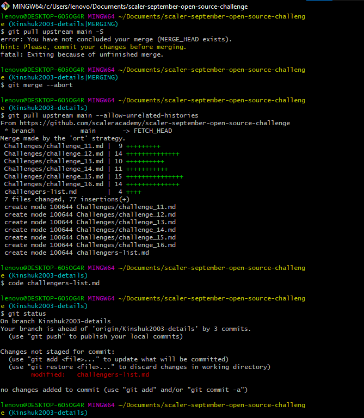This screenshot has height=418, width=364.
Task: Select the 'use "git restore <file>..."' hint line
Action: [139, 367]
